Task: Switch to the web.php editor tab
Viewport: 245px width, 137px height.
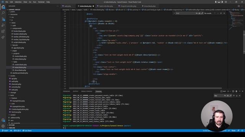Action: click(x=67, y=6)
